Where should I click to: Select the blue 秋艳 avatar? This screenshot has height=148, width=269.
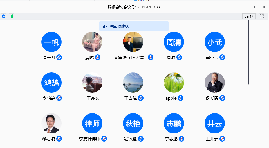[x=133, y=123]
